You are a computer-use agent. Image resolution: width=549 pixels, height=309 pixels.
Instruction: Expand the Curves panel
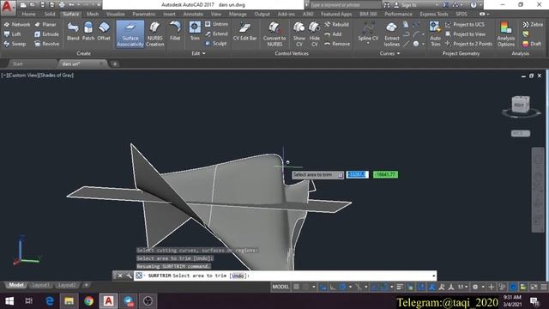tap(389, 53)
